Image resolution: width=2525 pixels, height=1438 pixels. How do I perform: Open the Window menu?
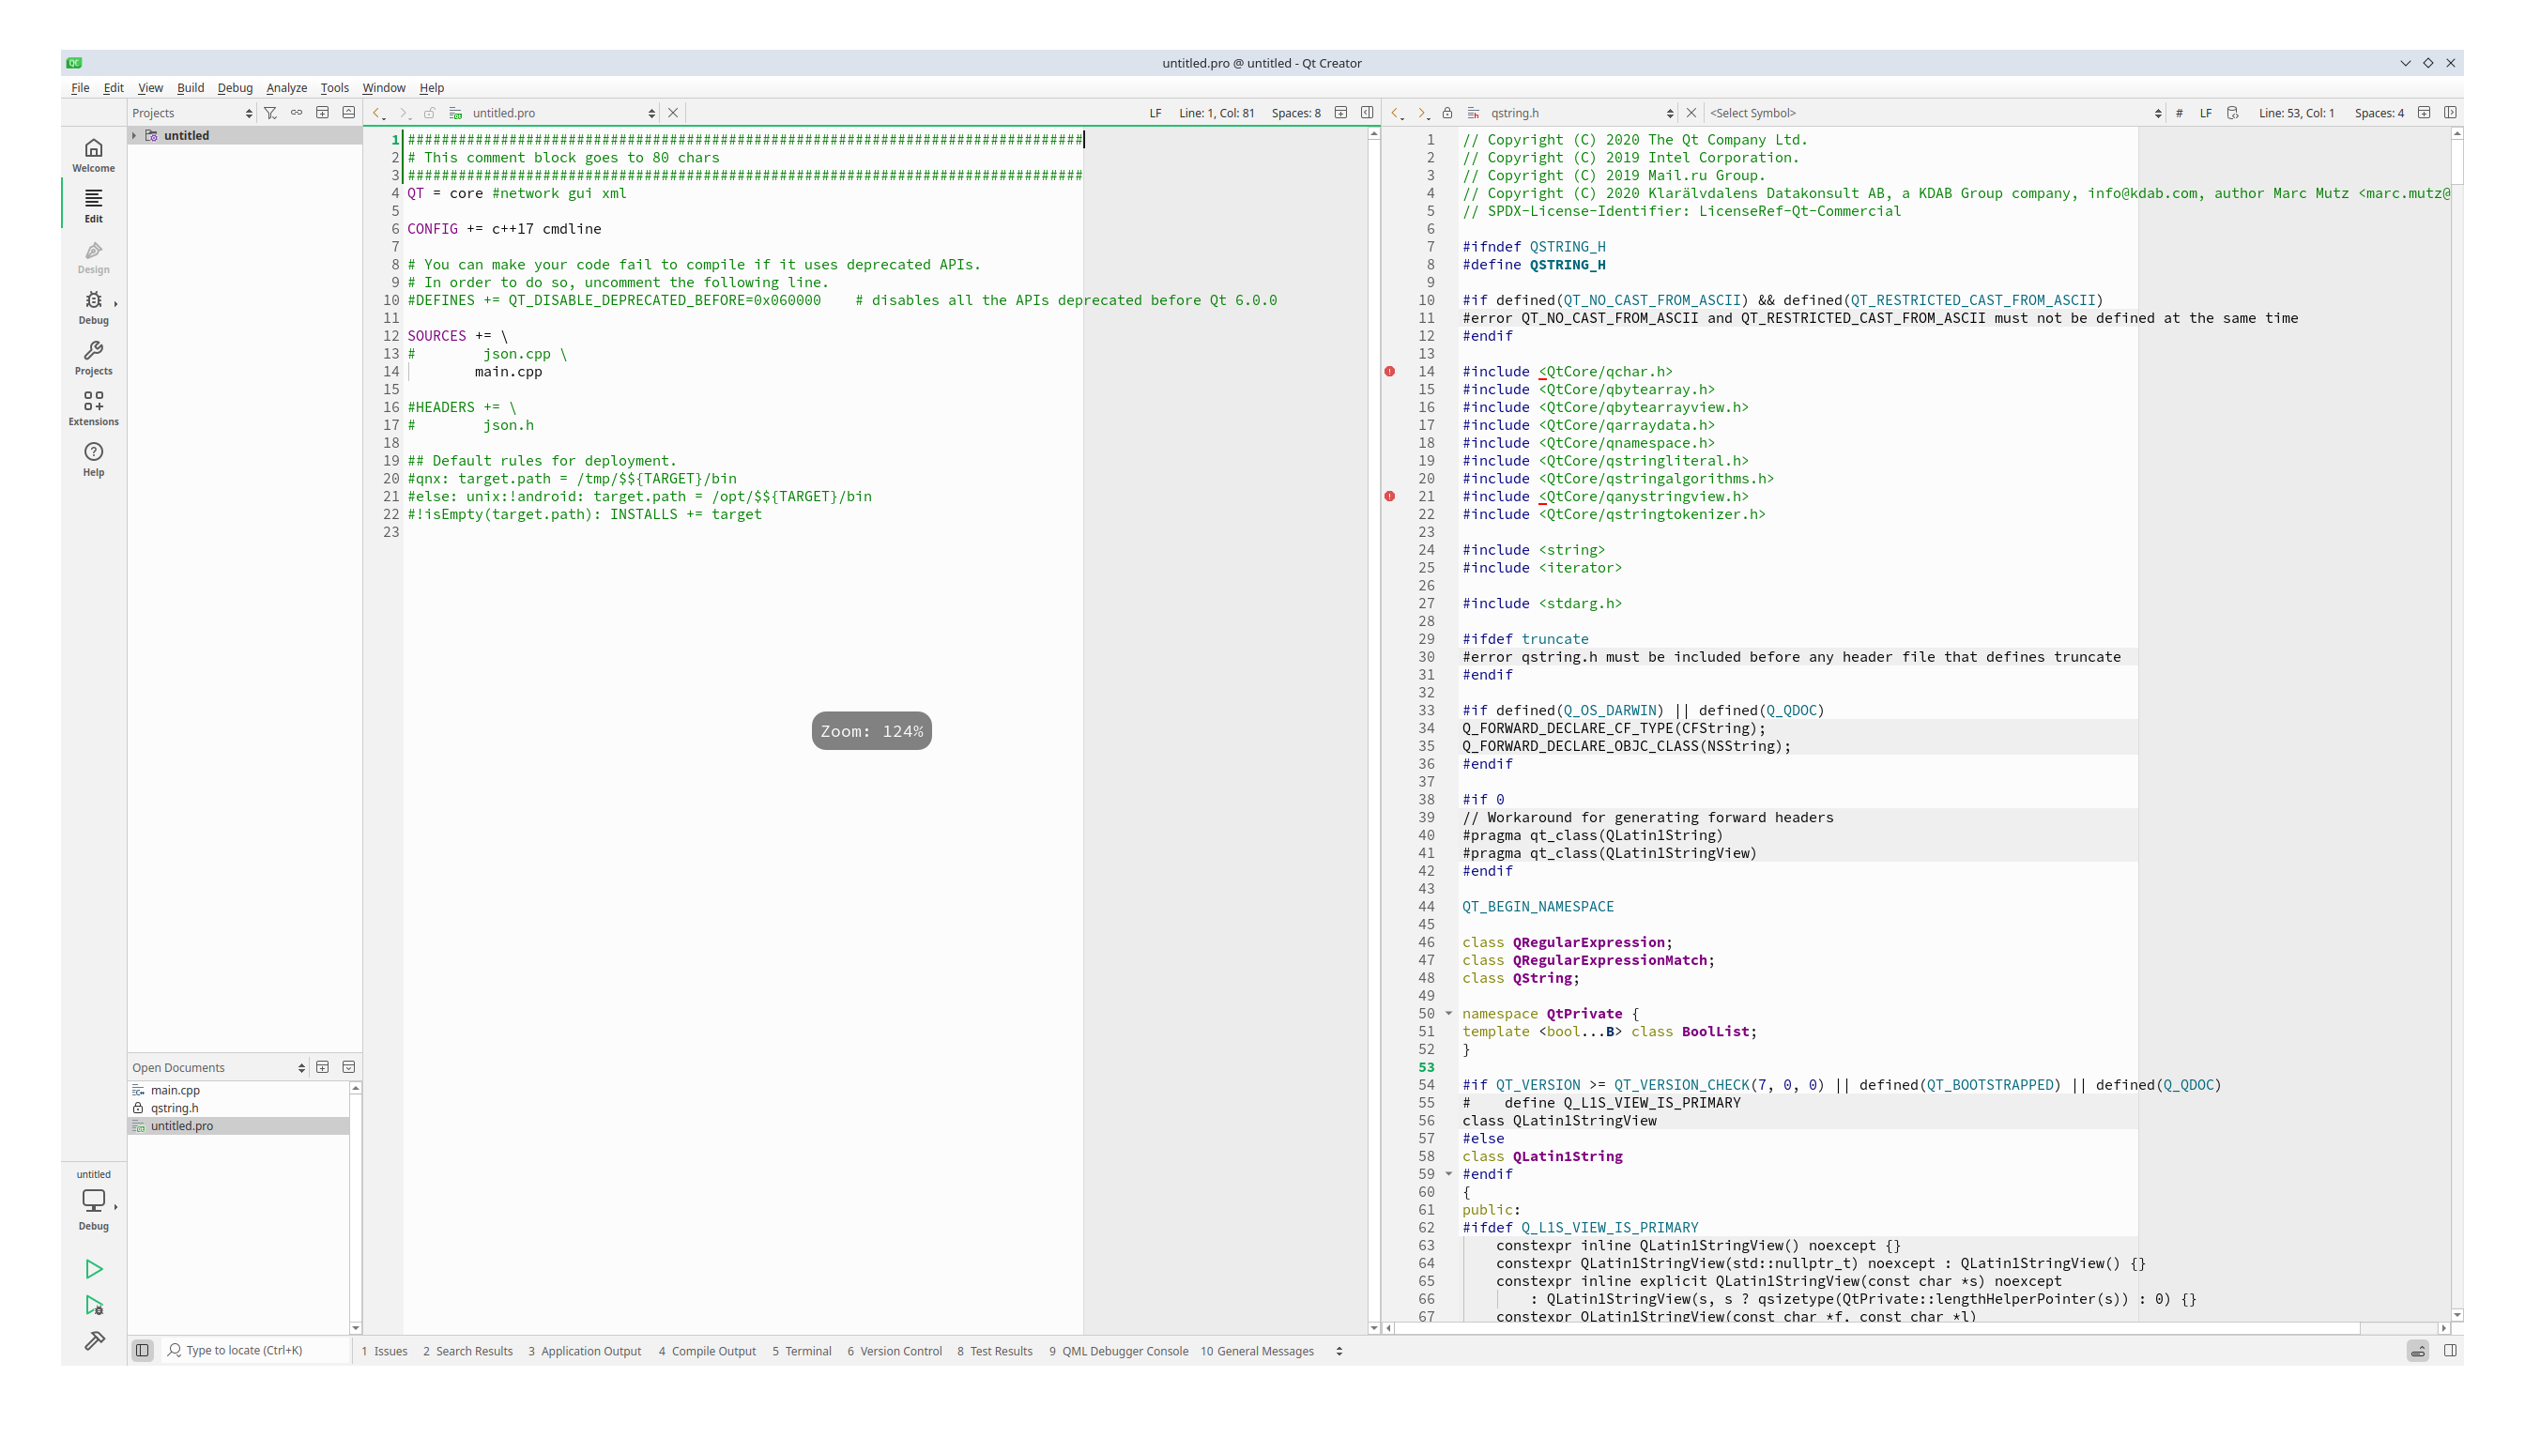(x=383, y=87)
